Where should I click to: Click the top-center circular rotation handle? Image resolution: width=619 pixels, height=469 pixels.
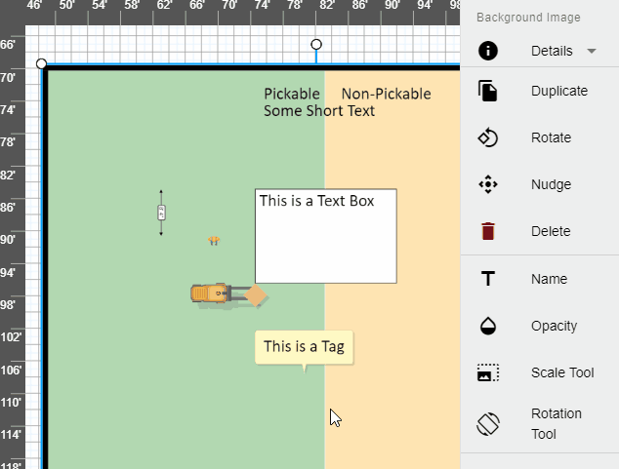tap(315, 45)
